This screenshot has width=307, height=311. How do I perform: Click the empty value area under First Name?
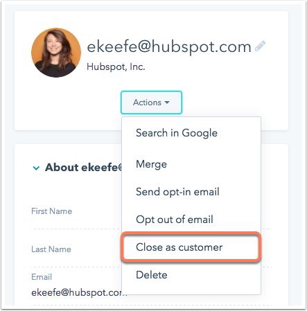tap(76, 222)
